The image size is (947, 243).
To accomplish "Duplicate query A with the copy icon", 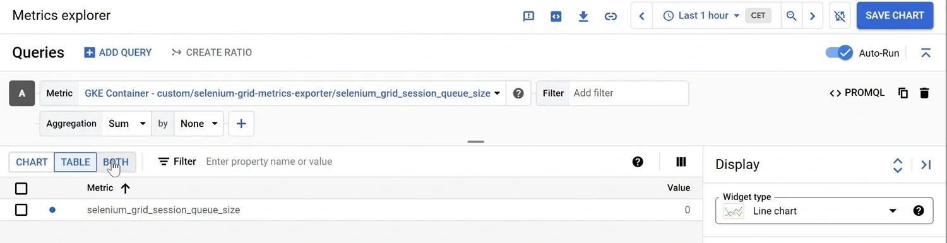I will [x=903, y=93].
